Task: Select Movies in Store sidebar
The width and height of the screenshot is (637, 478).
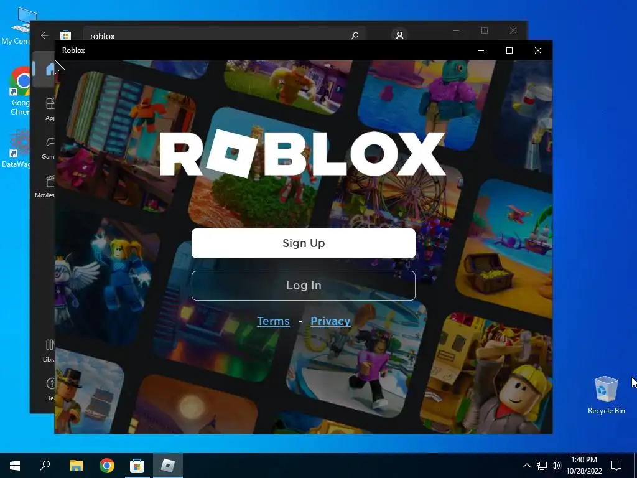Action: coord(44,186)
